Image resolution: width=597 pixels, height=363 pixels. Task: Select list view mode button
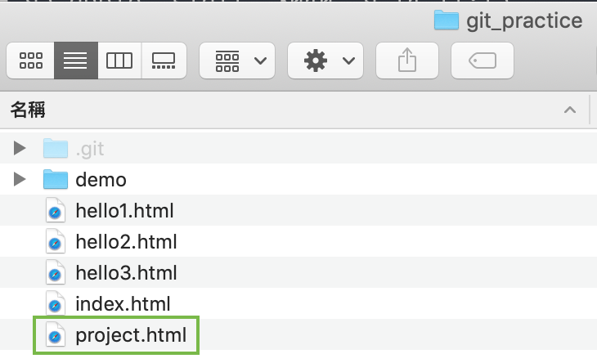coord(76,60)
